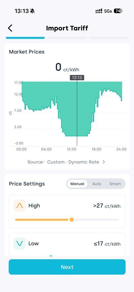134x292 pixels.
Task: Select Manual price settings mode
Action: (x=77, y=184)
